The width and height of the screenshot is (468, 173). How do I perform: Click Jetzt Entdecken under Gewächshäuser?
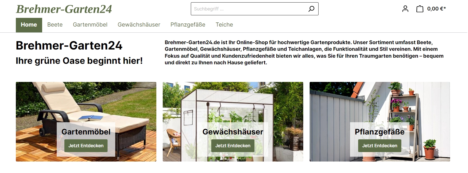[233, 146]
